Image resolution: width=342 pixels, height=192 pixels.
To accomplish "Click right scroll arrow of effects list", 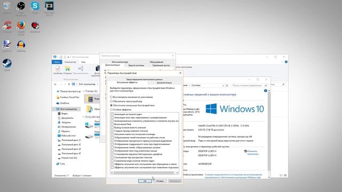I will (x=177, y=173).
